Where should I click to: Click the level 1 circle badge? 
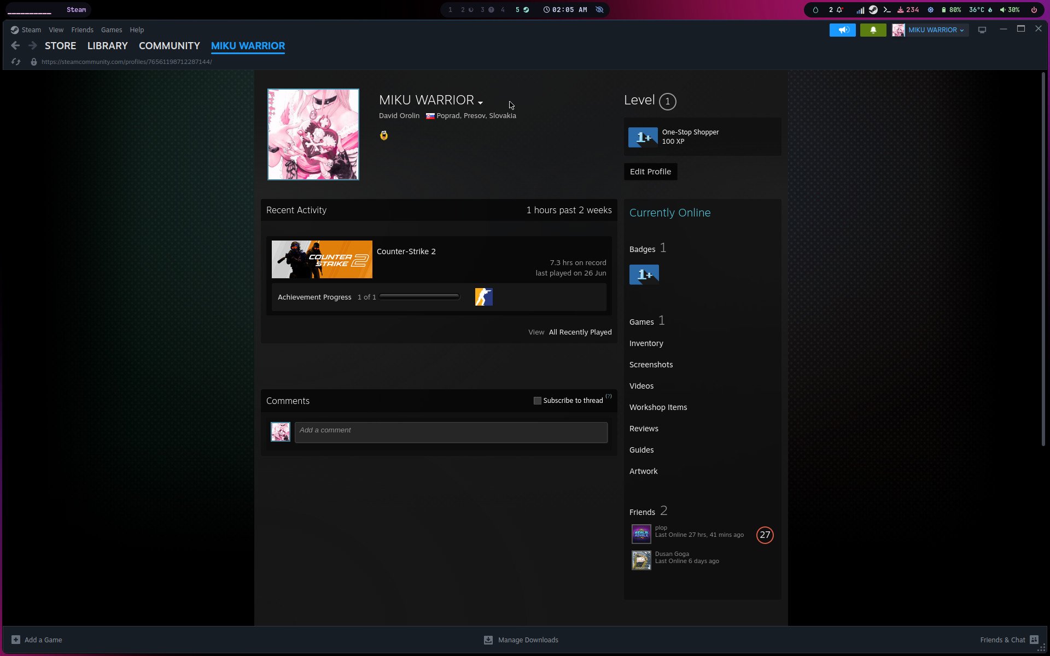click(667, 101)
